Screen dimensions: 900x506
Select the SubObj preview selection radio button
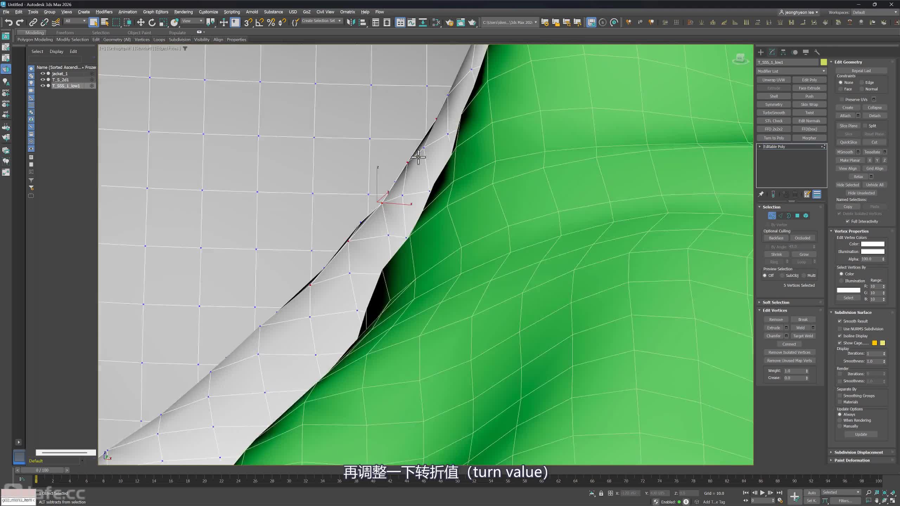(782, 275)
